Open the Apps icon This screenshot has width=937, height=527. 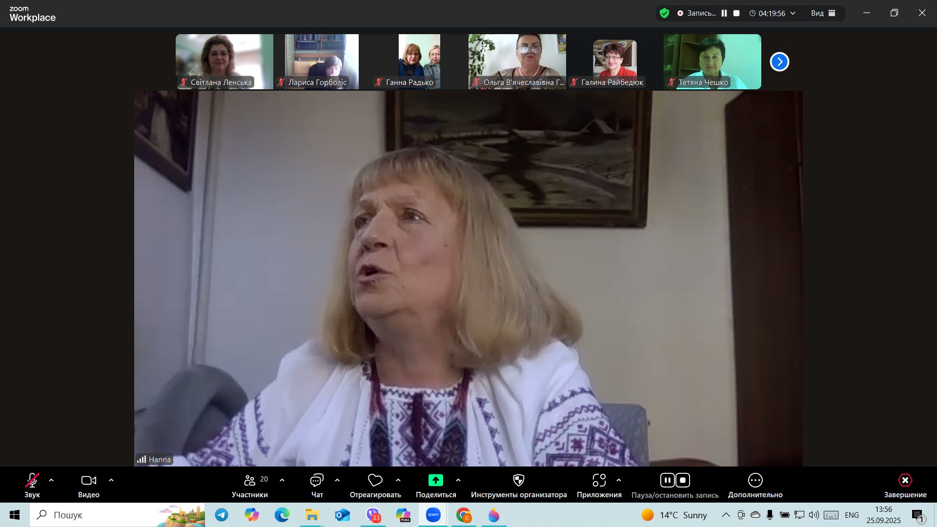click(x=599, y=481)
